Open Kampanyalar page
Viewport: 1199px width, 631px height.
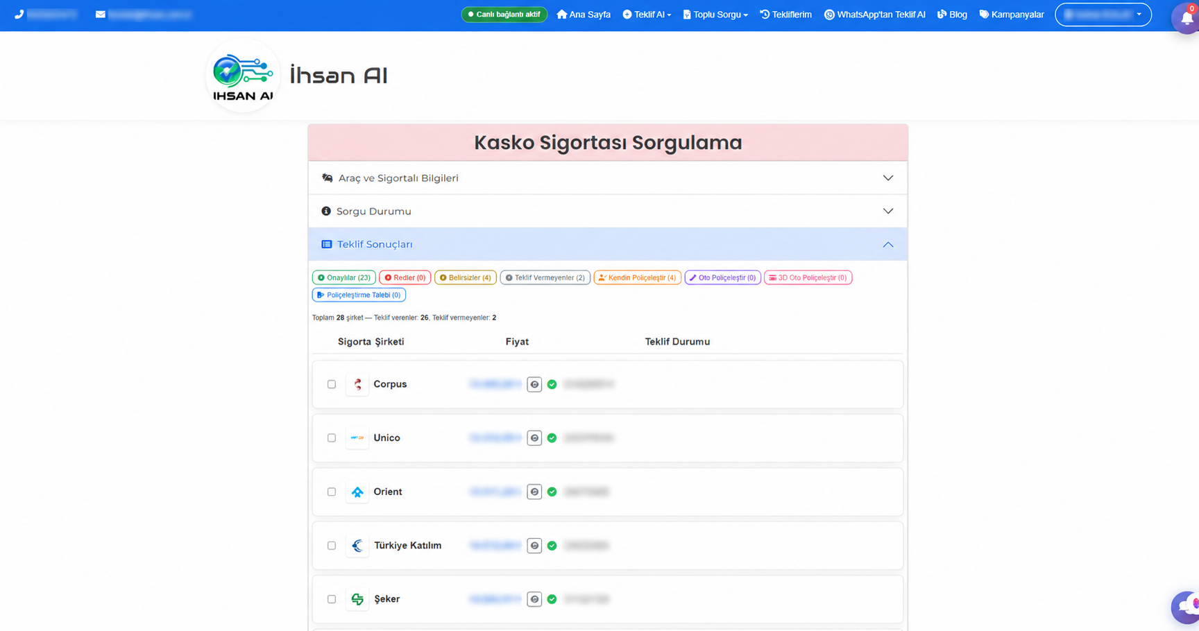1011,14
